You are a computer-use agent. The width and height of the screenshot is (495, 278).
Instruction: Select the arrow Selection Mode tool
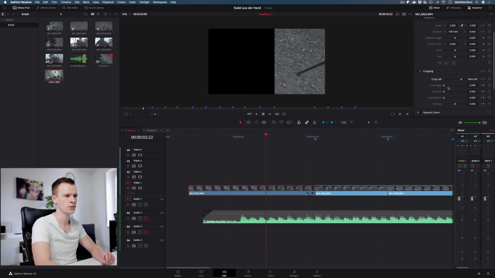click(x=241, y=122)
